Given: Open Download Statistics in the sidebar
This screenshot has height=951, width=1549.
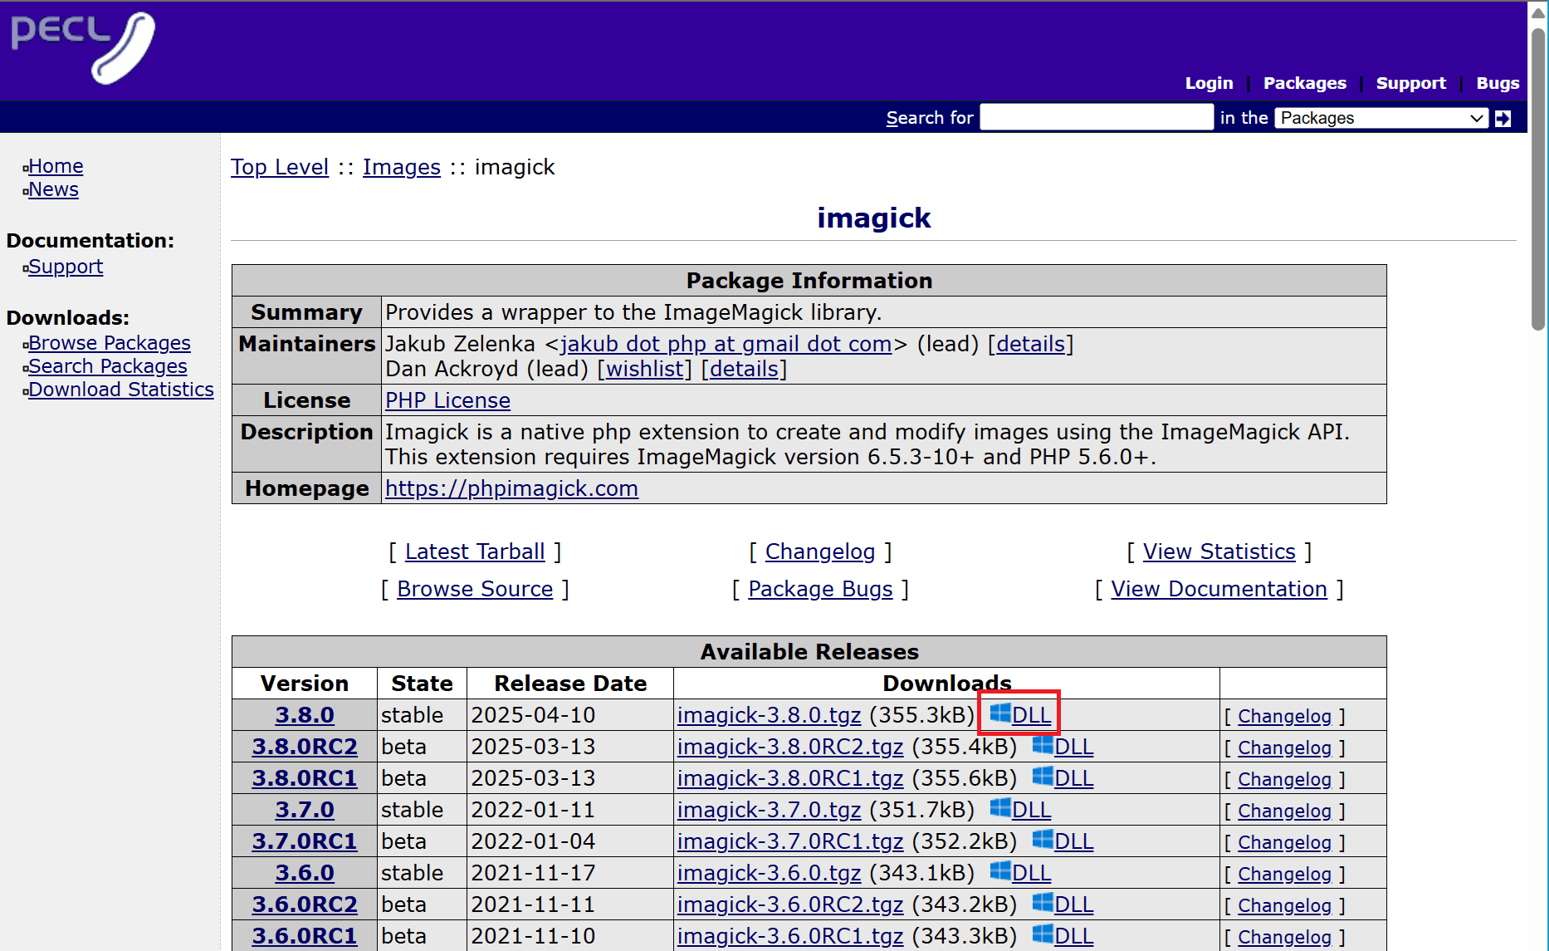Looking at the screenshot, I should 121,390.
